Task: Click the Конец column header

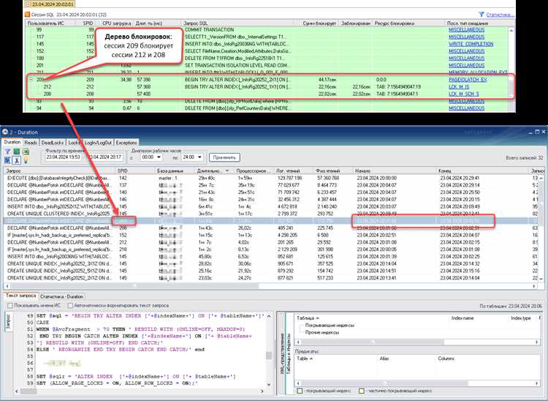Action: pos(482,170)
